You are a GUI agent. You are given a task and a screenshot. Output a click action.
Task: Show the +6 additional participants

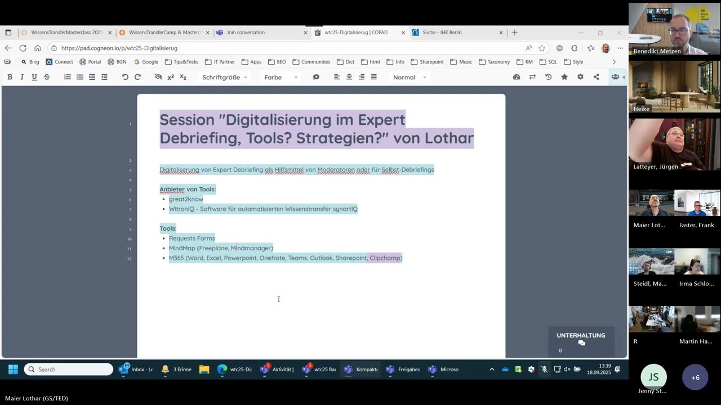pyautogui.click(x=695, y=377)
